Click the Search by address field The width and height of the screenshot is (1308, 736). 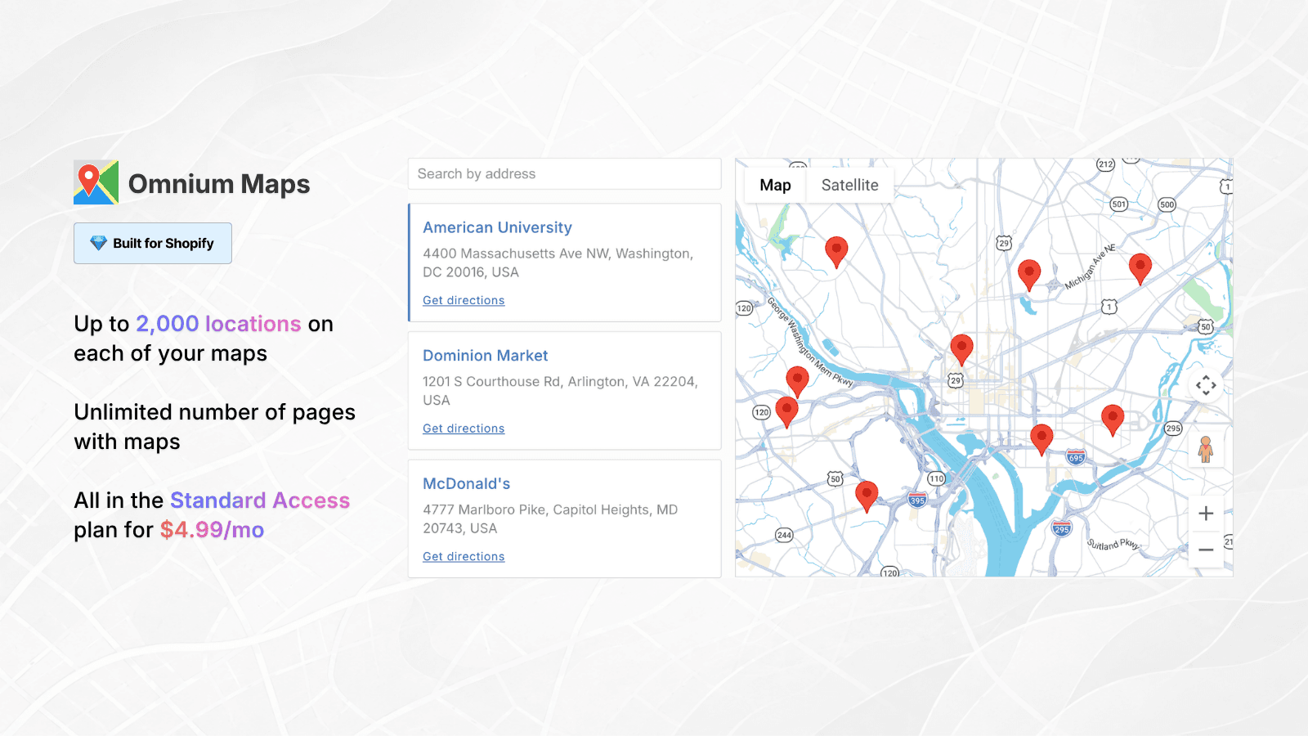tap(565, 174)
